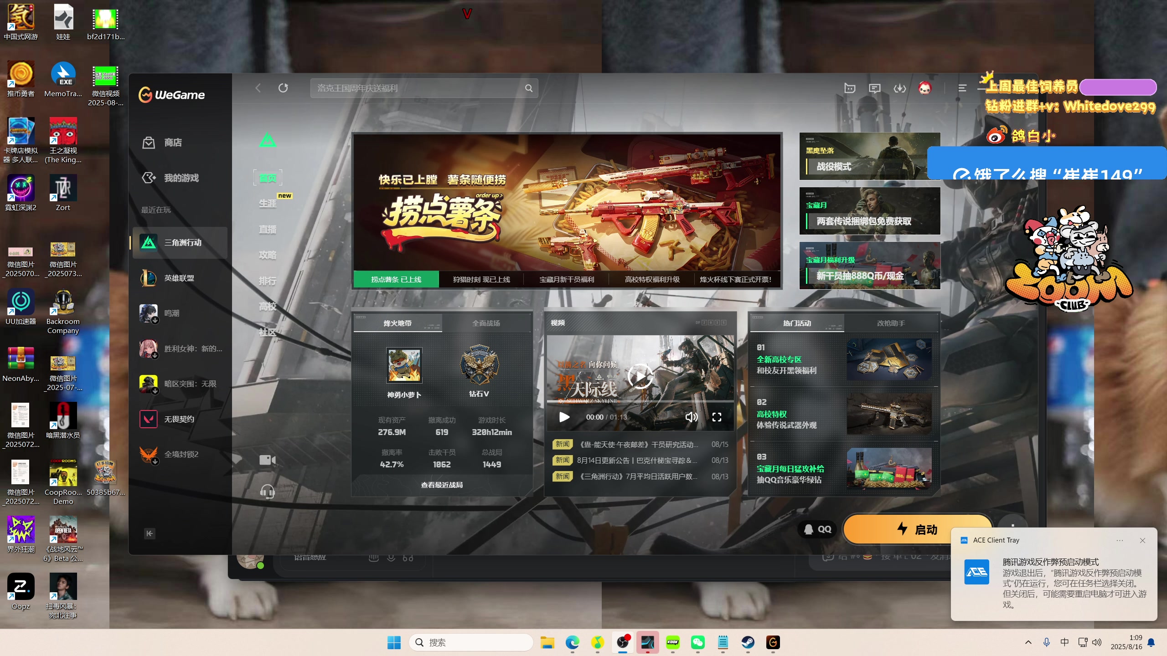The width and height of the screenshot is (1167, 656).
Task: Seek on the video progress bar
Action: (x=640, y=401)
